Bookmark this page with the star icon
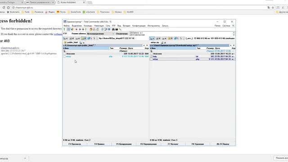This screenshot has width=288, height=162. tap(273, 8)
